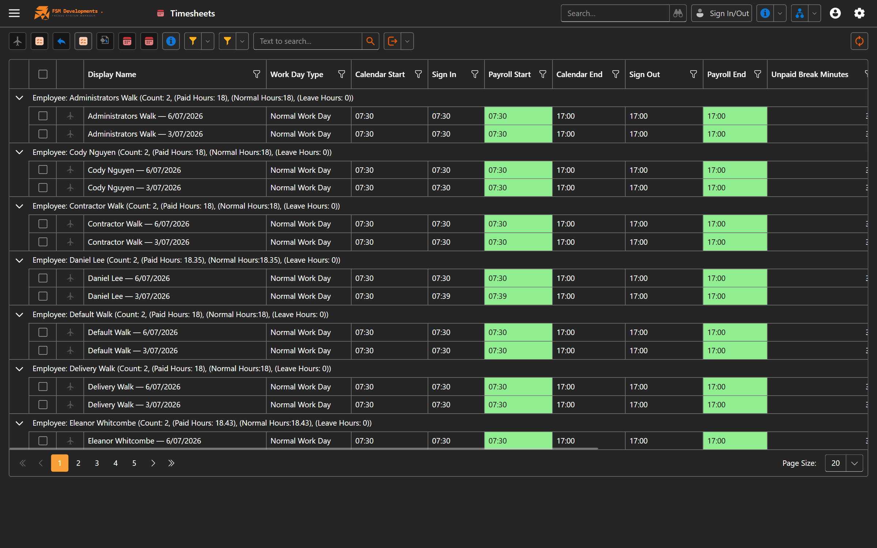Click the binoculars search icon

tap(678, 14)
